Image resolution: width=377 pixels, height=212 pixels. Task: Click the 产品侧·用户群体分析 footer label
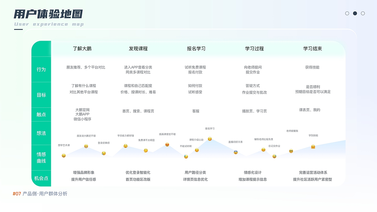pos(44,194)
